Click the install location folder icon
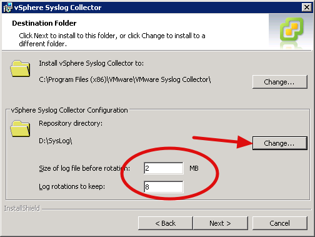Screen dimensions: 315x237 click(20, 69)
